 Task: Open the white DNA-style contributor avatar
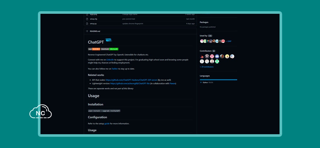(x=202, y=61)
